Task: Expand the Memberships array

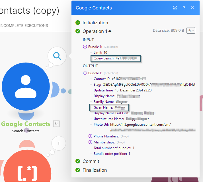Action: click(x=91, y=142)
